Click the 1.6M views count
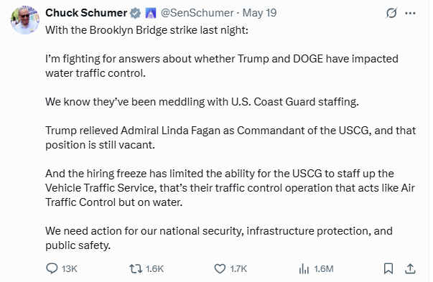This screenshot has height=282, width=433. 324,268
